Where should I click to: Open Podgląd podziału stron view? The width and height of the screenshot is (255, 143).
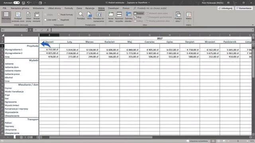18,17
